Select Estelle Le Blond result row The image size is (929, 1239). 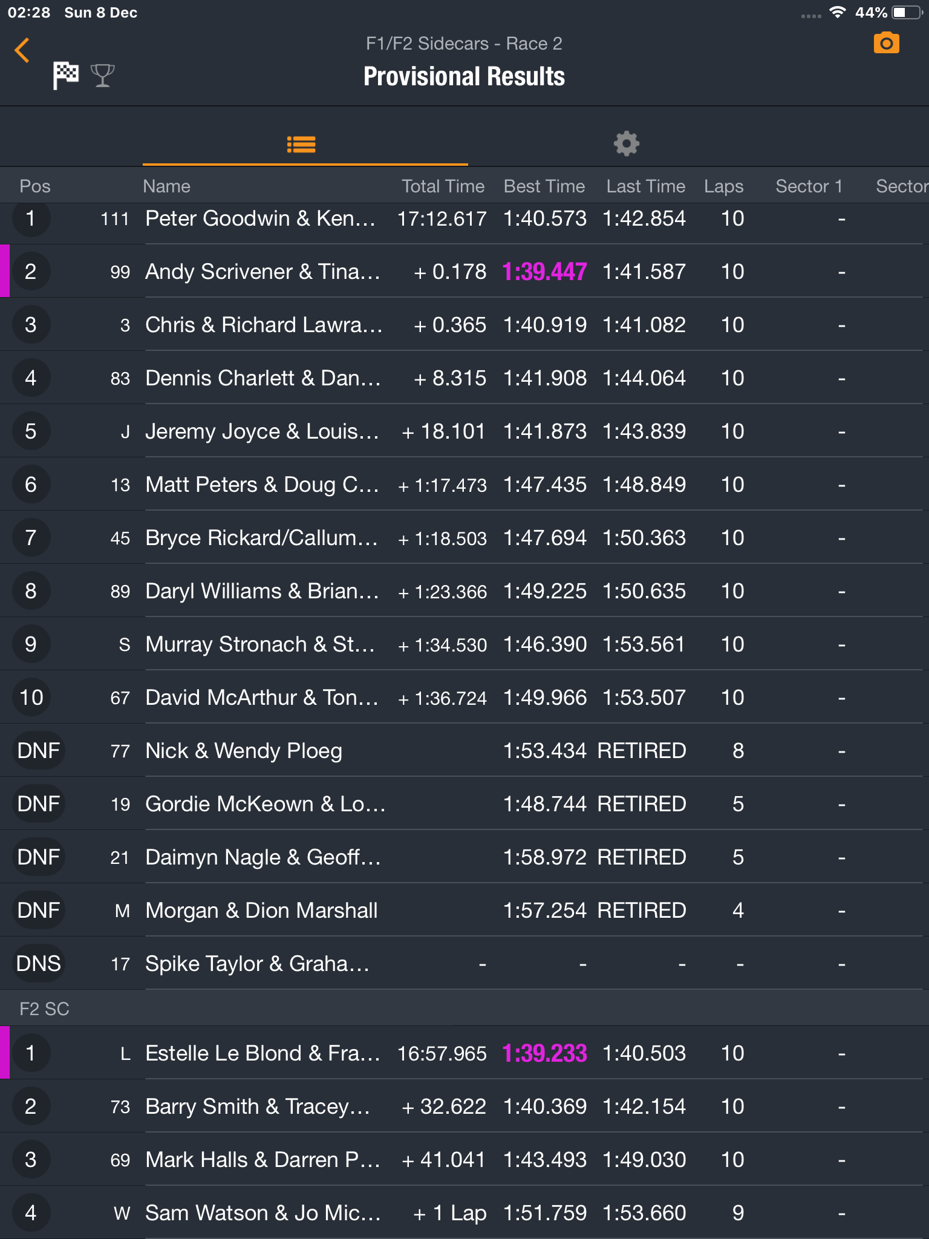464,1053
